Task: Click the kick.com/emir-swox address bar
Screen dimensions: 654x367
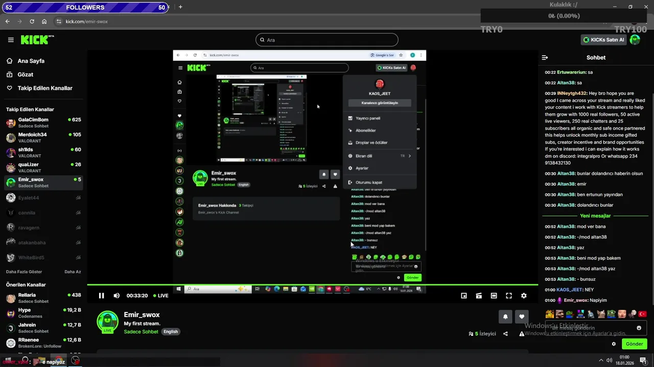Action: [86, 21]
